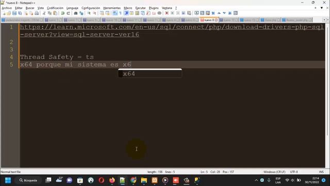Click the New file toolbar icon
The width and height of the screenshot is (330, 186).
coord(4,13)
